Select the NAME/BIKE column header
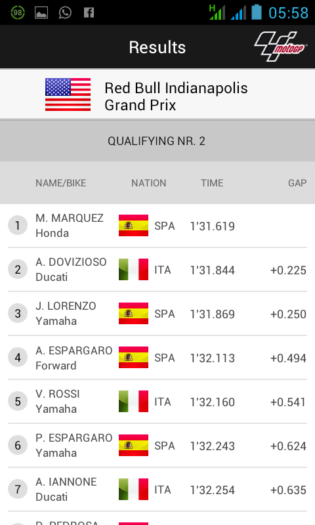The height and width of the screenshot is (525, 315). click(61, 183)
